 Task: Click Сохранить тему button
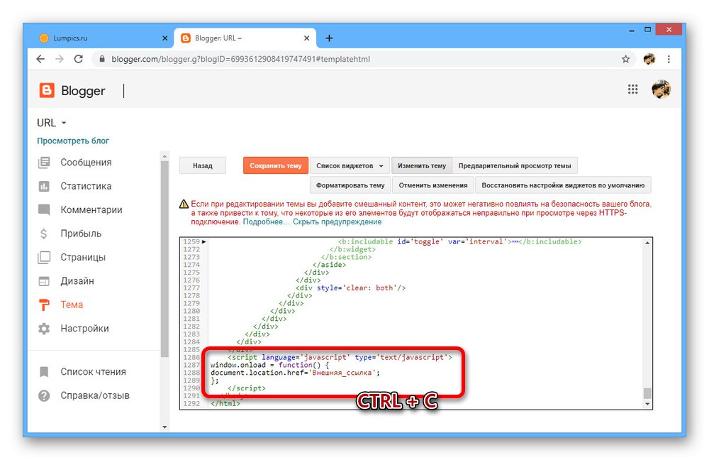[275, 165]
